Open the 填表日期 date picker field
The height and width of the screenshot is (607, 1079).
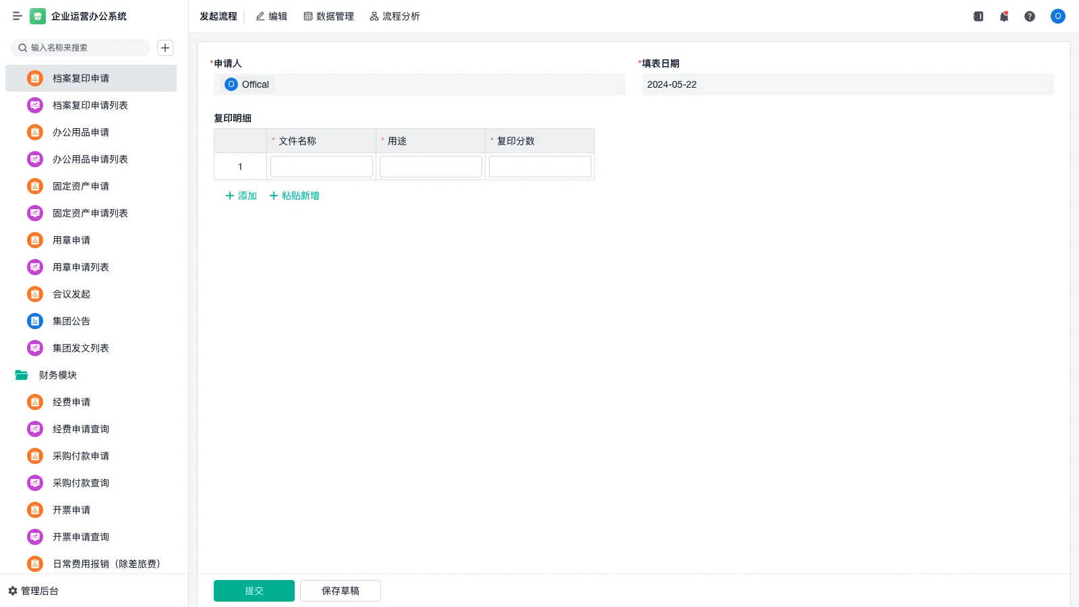pos(848,84)
